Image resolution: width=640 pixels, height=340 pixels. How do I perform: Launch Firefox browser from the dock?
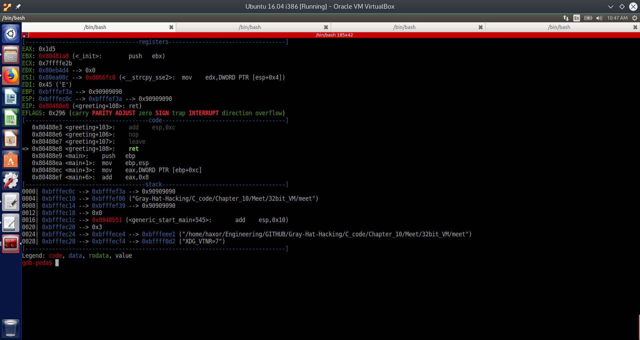click(x=11, y=76)
